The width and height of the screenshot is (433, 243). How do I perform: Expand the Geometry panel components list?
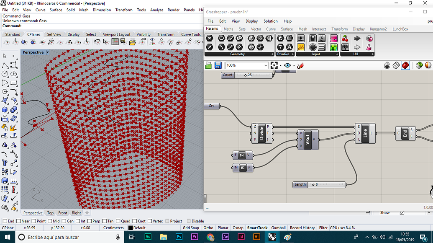(x=272, y=54)
